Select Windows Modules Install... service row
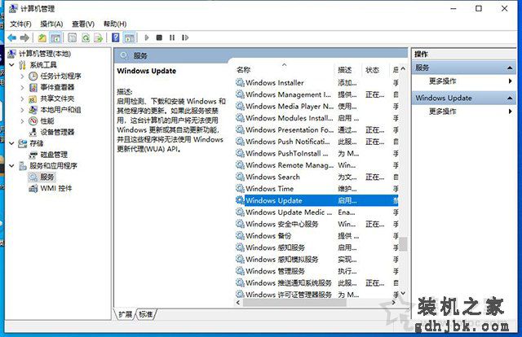The height and width of the screenshot is (337, 522). click(317, 118)
